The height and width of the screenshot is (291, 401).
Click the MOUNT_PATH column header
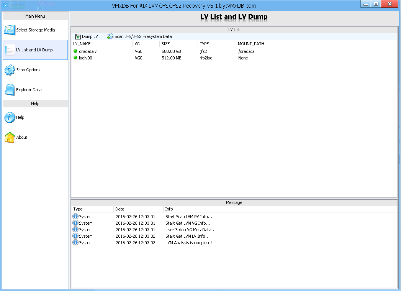coord(293,44)
